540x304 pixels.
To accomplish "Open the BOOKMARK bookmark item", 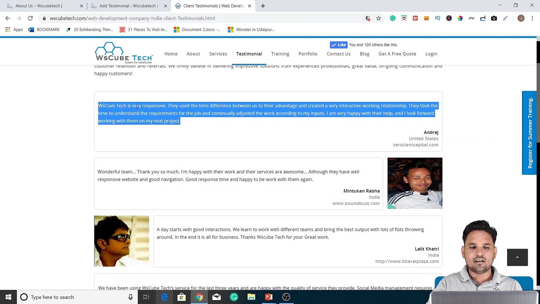I will pos(44,30).
